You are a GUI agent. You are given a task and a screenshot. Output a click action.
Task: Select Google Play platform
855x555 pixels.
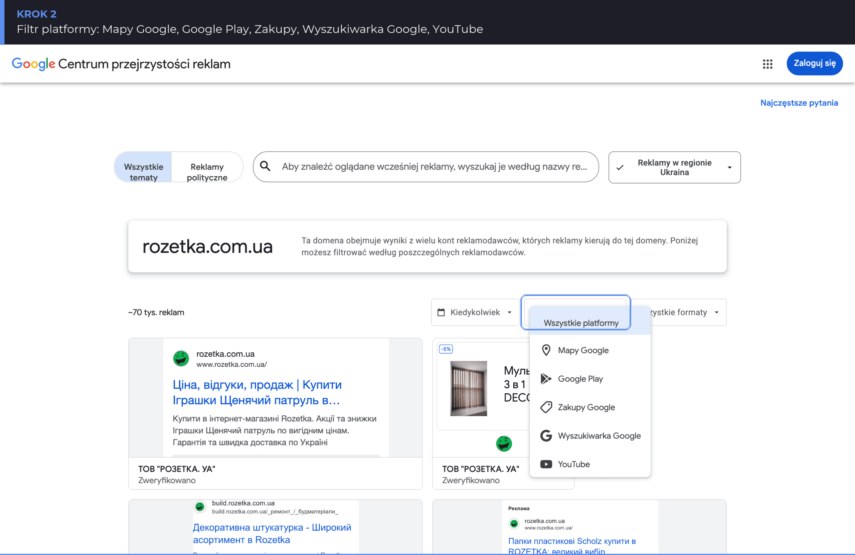[x=590, y=379]
